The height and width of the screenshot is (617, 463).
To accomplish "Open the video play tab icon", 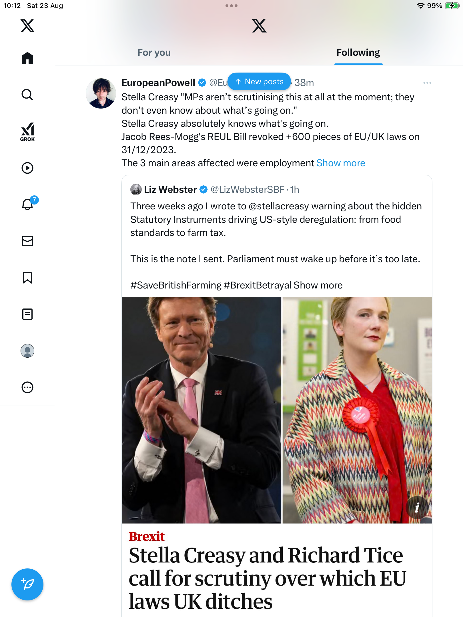I will 27,168.
